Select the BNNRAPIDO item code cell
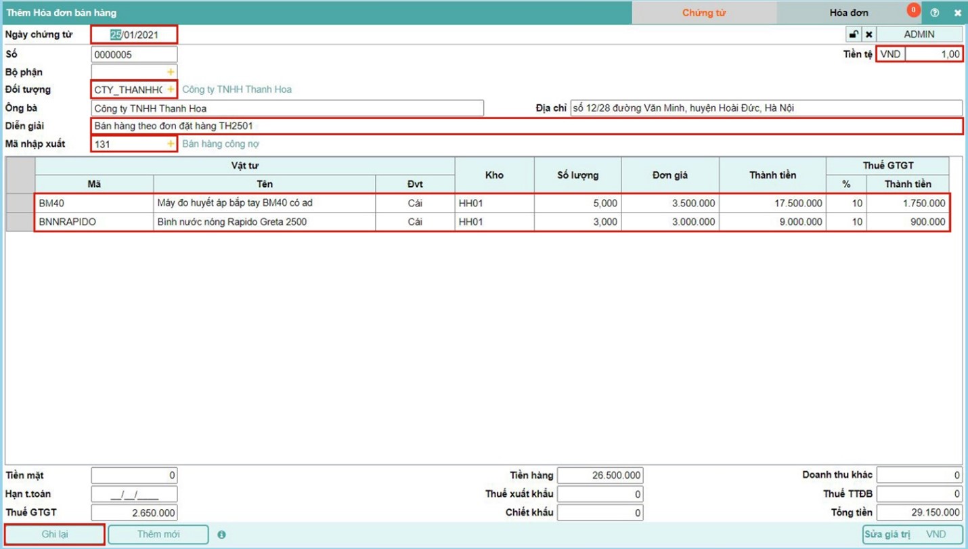 click(94, 222)
